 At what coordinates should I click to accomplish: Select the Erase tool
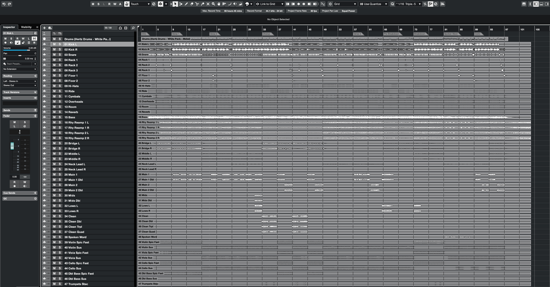point(191,4)
